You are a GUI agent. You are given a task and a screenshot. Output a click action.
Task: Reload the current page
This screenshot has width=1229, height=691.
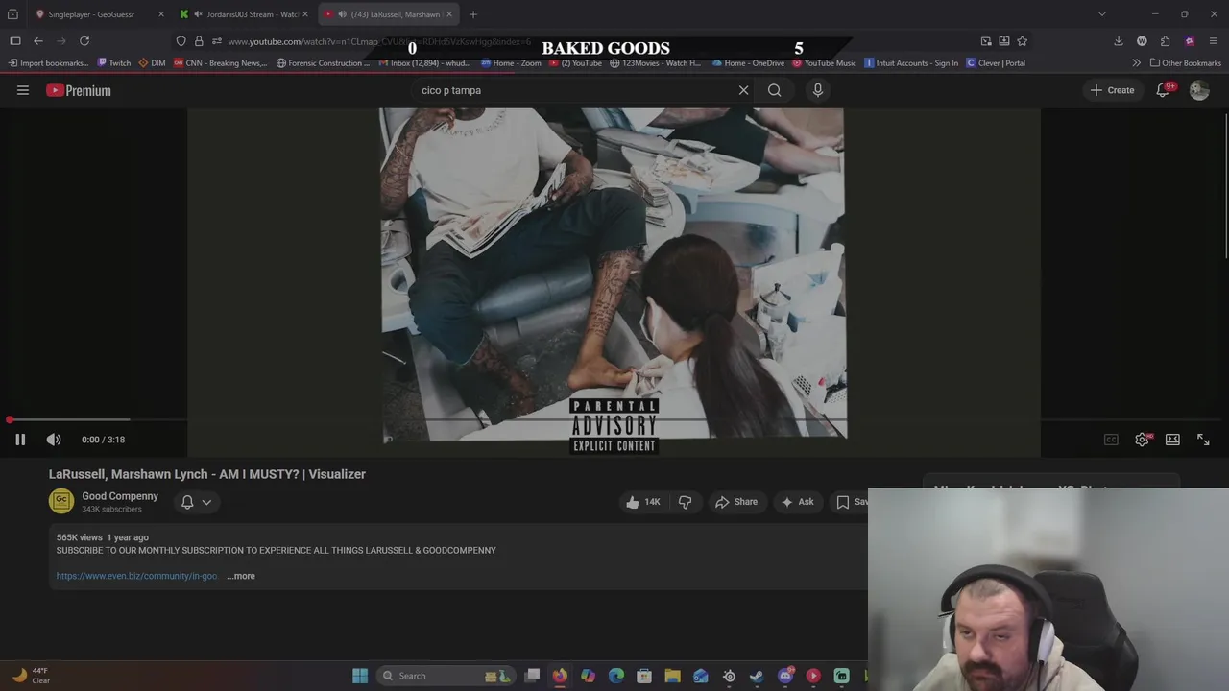(x=84, y=41)
